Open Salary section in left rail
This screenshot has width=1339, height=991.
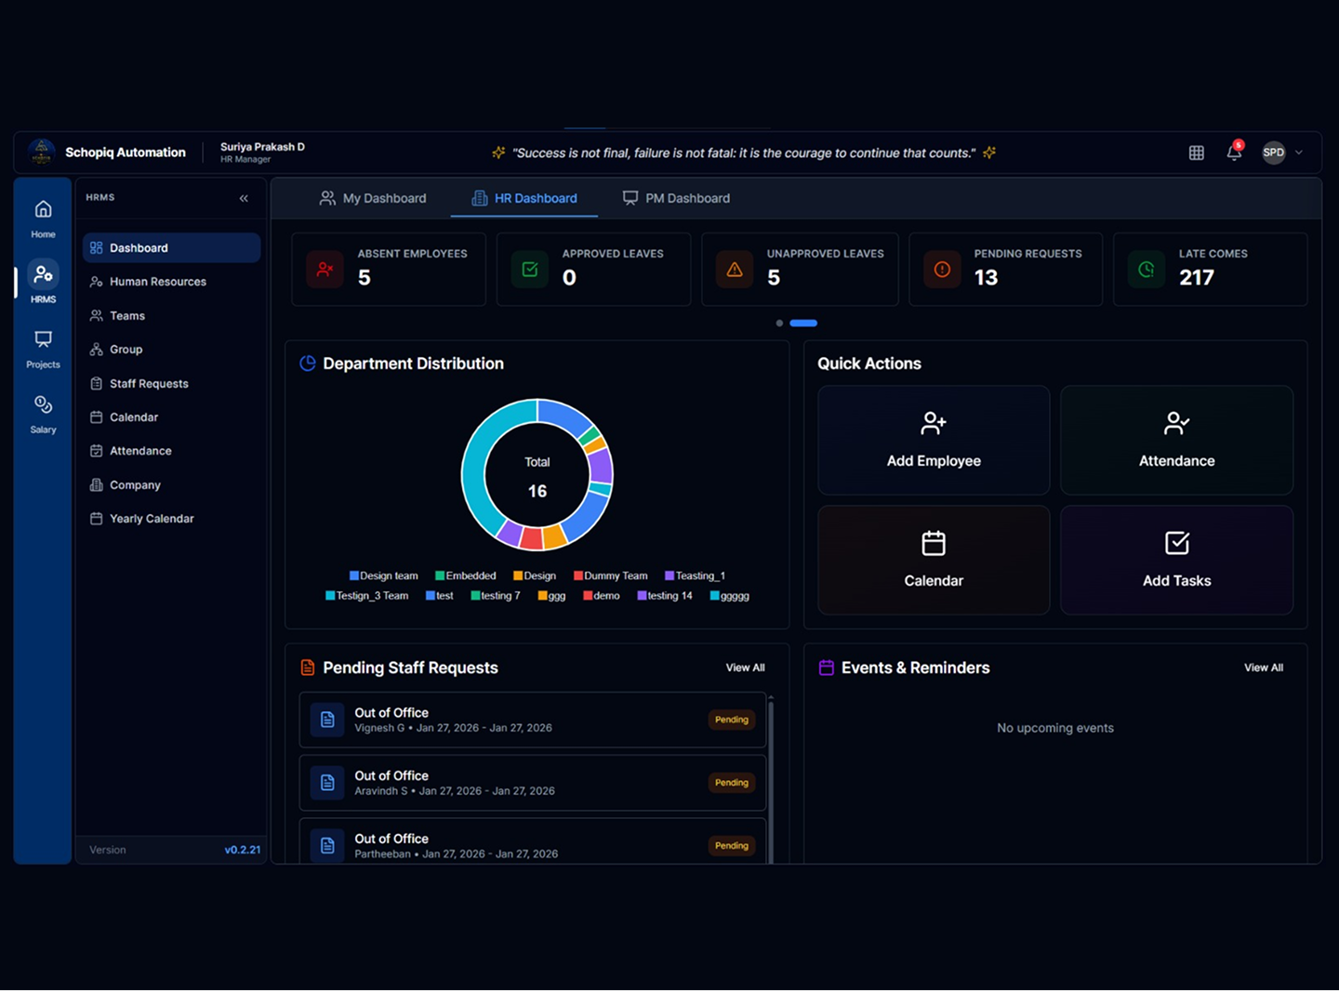43,414
